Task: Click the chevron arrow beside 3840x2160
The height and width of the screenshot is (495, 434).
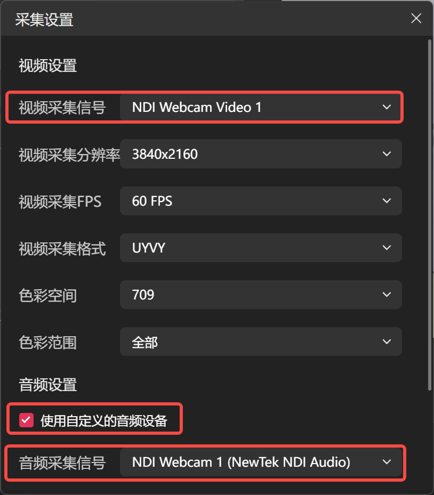Action: 387,154
